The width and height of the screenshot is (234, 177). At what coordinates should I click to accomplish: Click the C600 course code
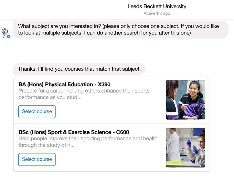pos(123,132)
